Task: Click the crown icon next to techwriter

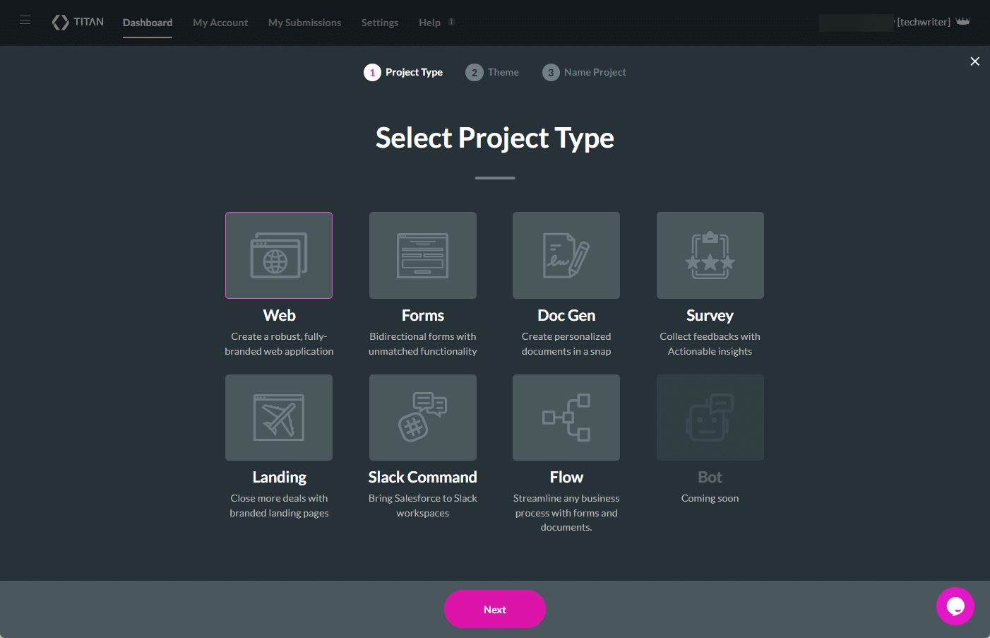Action: pyautogui.click(x=963, y=22)
